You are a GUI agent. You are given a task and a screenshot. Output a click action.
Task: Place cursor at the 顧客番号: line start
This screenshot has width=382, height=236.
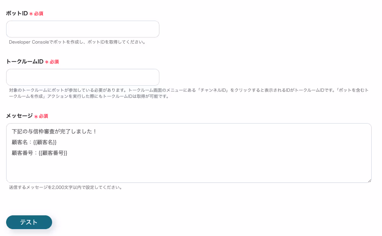(12, 153)
